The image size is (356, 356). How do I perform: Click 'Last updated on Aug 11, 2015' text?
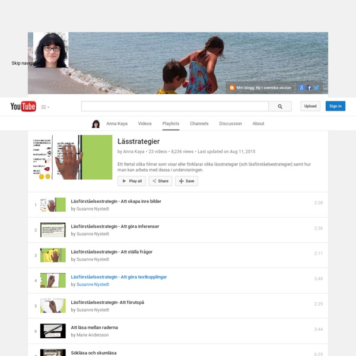click(x=227, y=151)
